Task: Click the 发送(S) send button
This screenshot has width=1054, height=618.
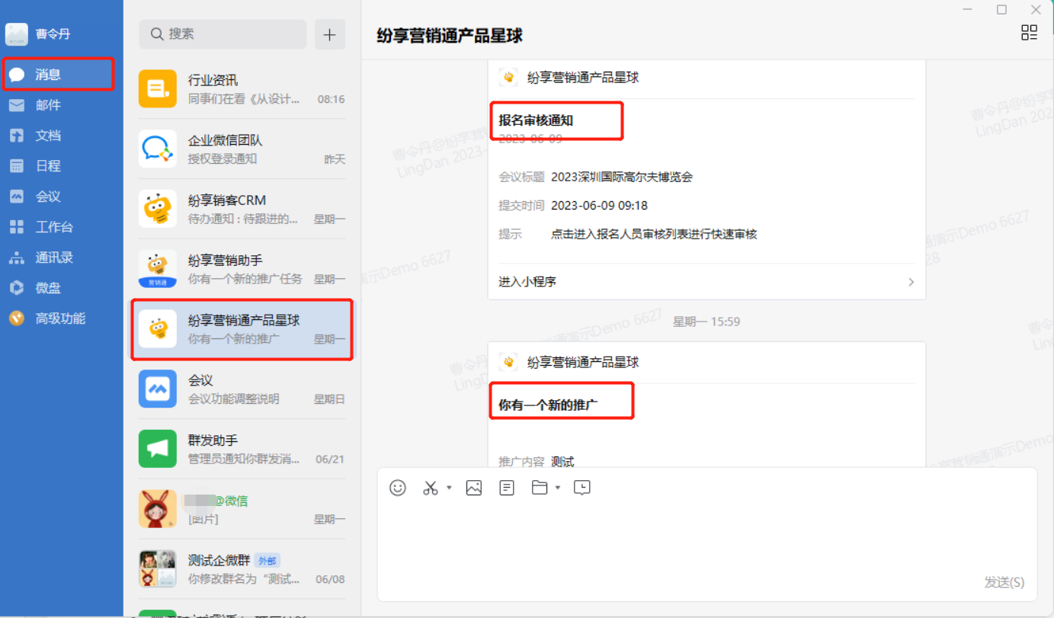Action: coord(1004,582)
